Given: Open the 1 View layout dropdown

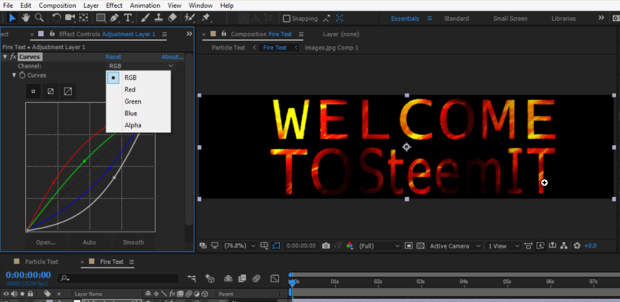Looking at the screenshot, I should coord(503,246).
